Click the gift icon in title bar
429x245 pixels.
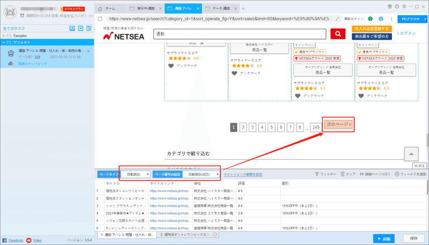[x=390, y=6]
